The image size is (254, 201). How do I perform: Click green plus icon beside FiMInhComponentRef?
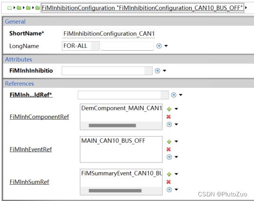(169, 109)
